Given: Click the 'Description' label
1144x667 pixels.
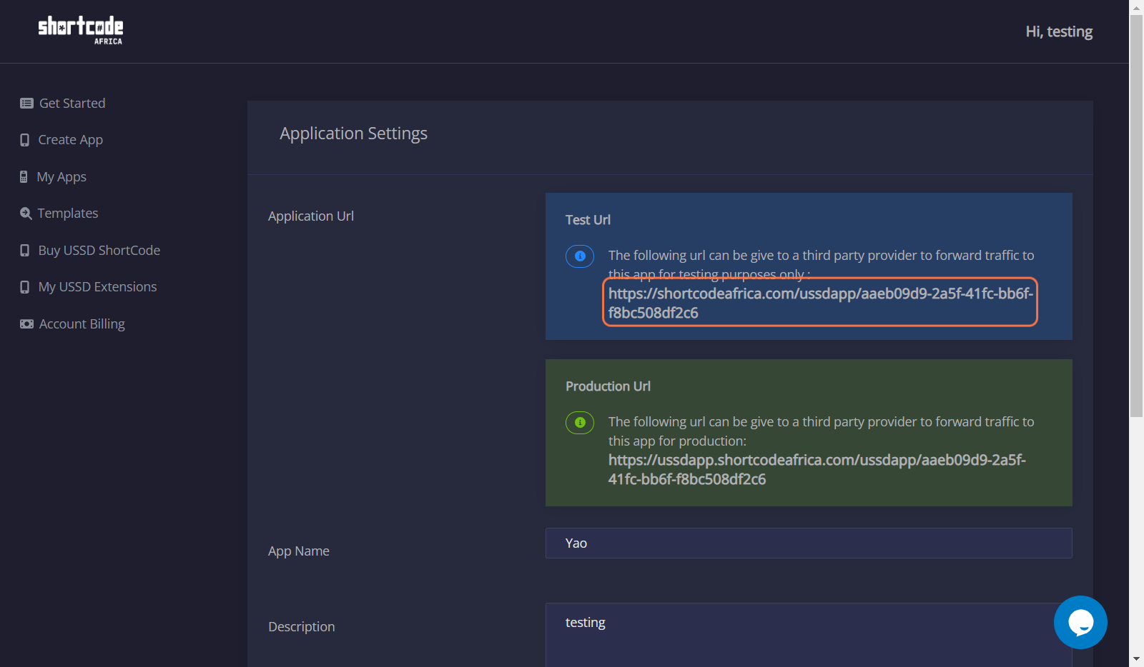Looking at the screenshot, I should coord(302,627).
